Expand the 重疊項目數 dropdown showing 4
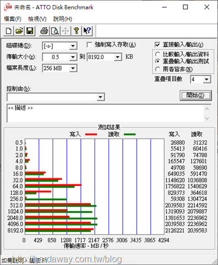Image resolution: width=218 pixels, height=265 pixels. (x=207, y=79)
